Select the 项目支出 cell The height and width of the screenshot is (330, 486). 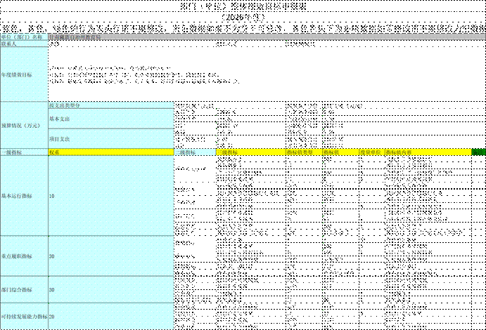coord(110,138)
